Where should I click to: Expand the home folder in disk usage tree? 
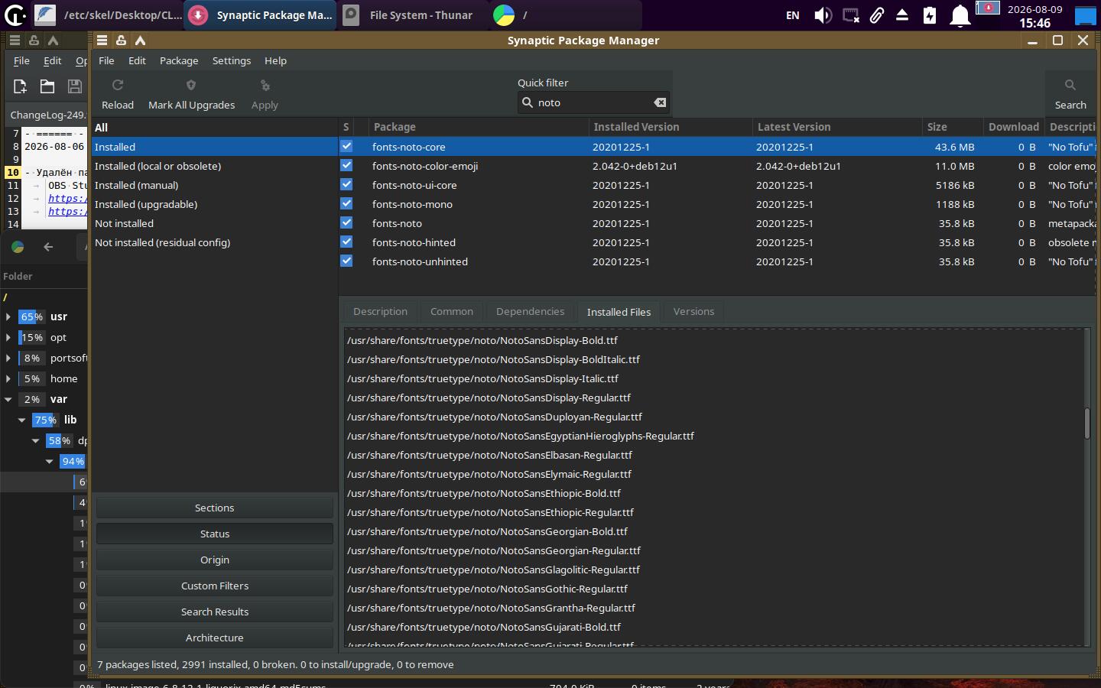pos(8,378)
